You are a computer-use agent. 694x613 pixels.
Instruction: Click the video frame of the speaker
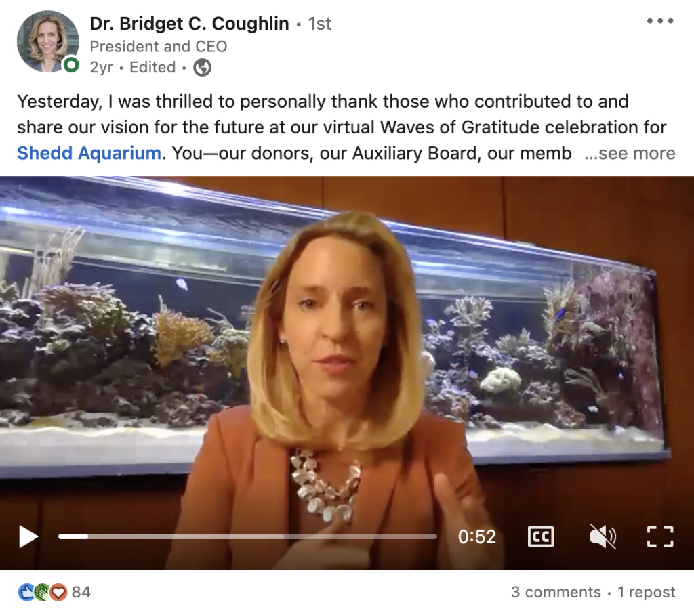(347, 354)
